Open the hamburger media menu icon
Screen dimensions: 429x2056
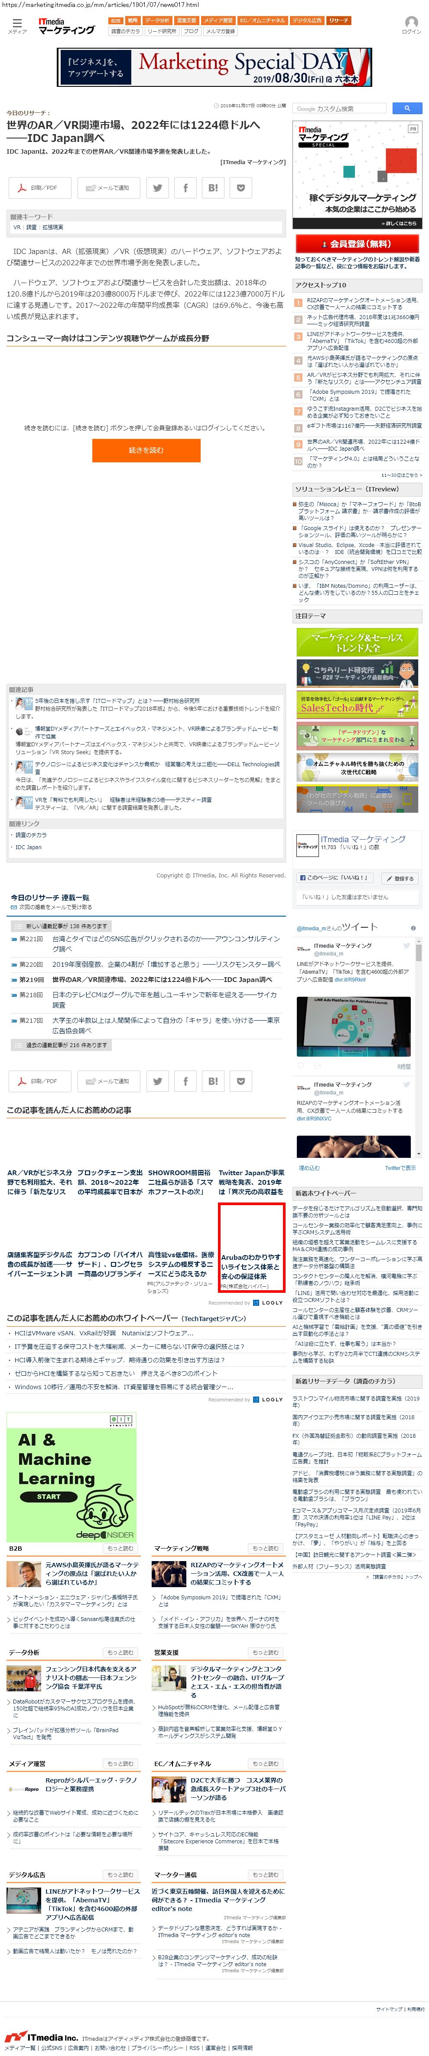(17, 24)
